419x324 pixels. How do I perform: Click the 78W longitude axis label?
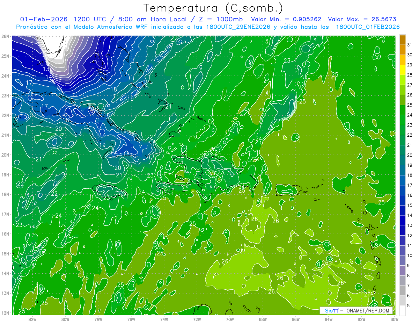[x=98, y=319]
